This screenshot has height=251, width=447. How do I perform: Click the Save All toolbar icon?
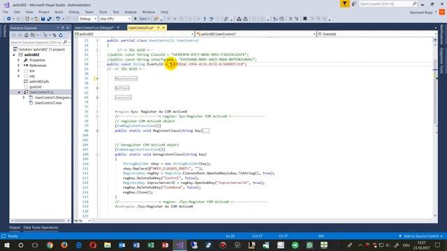tap(50, 19)
